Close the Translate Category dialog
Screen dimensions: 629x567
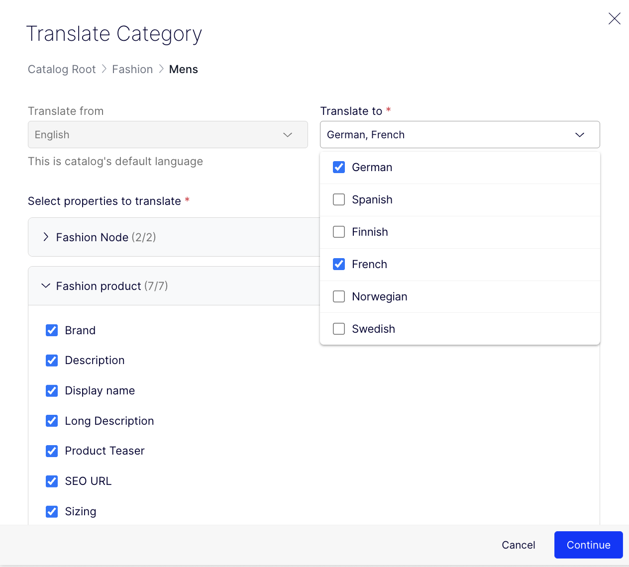(614, 18)
